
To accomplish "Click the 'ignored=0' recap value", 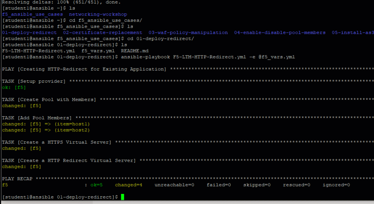I will coord(336,185).
